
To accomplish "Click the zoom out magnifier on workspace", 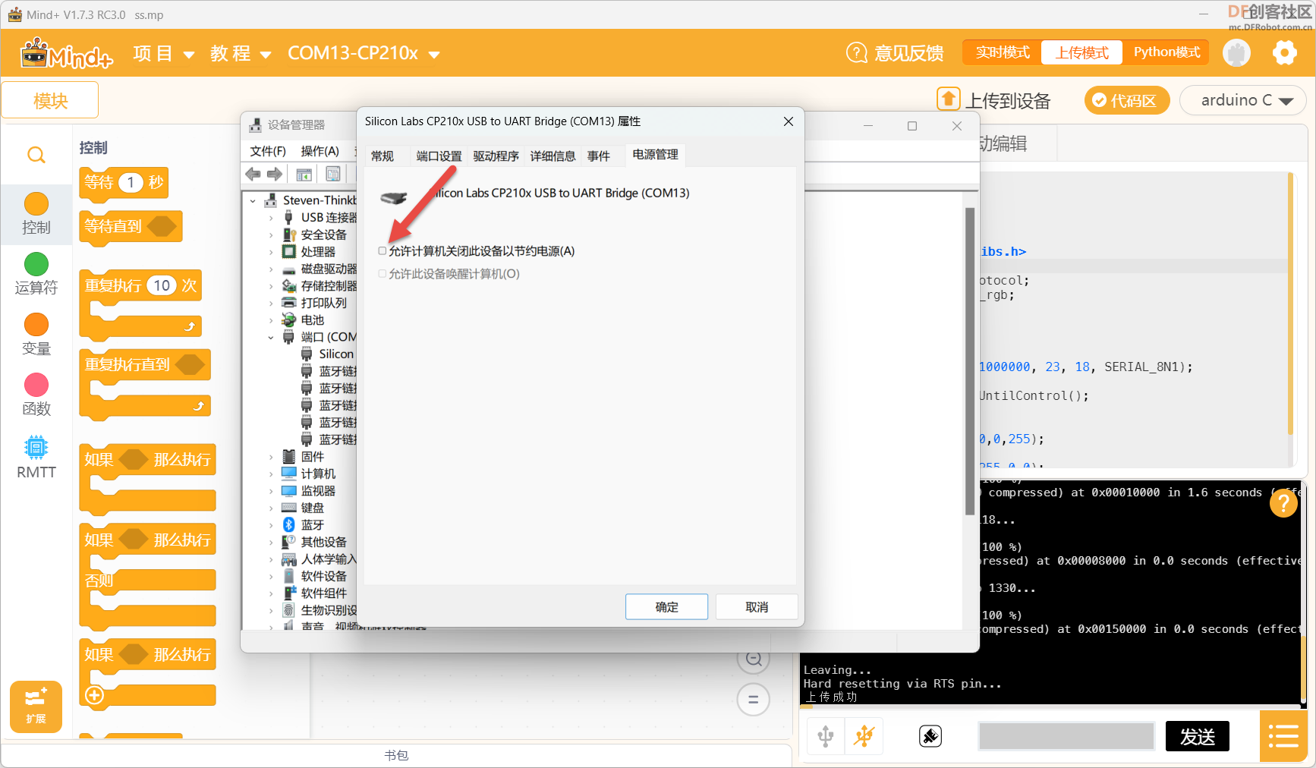I will (x=754, y=659).
